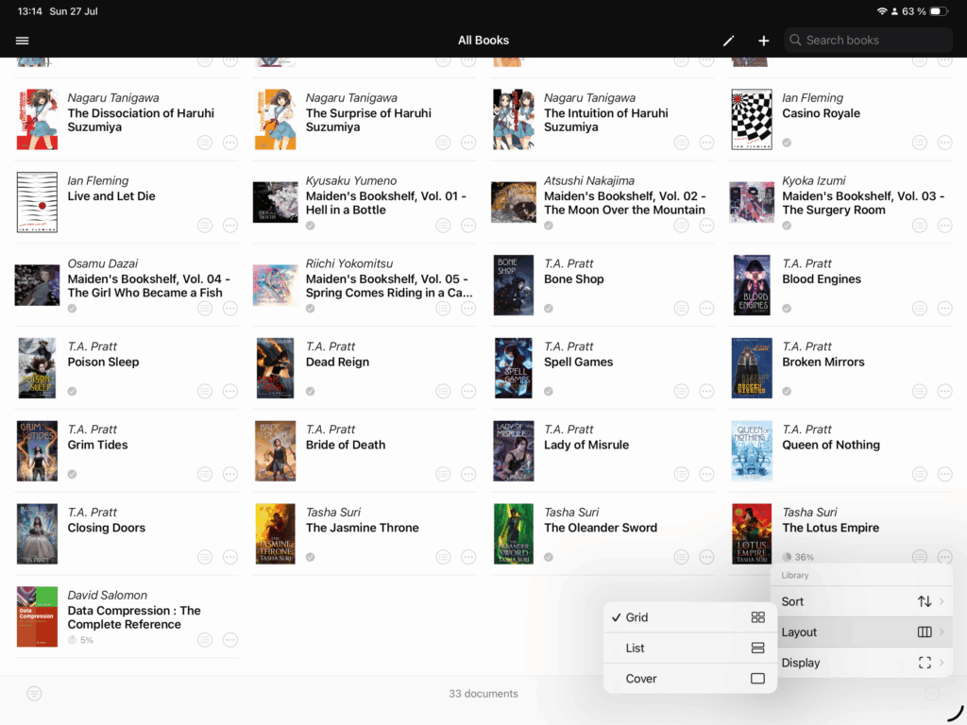Click author name 'Kyusaku Yumeno'
Screen dimensions: 967x725
351,180
